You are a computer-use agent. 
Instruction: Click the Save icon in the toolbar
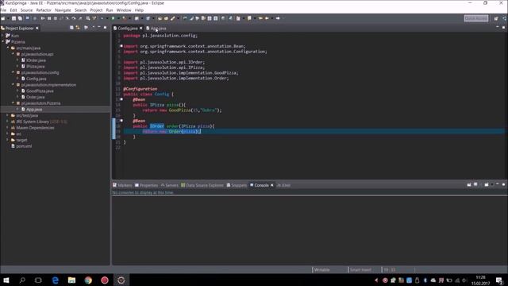tap(14, 18)
